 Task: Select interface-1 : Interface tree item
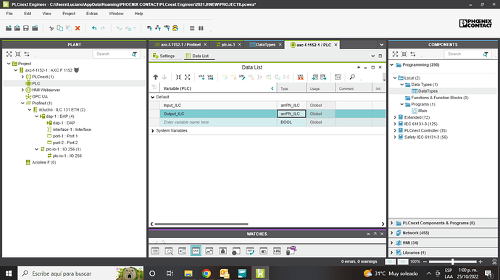click(x=72, y=130)
